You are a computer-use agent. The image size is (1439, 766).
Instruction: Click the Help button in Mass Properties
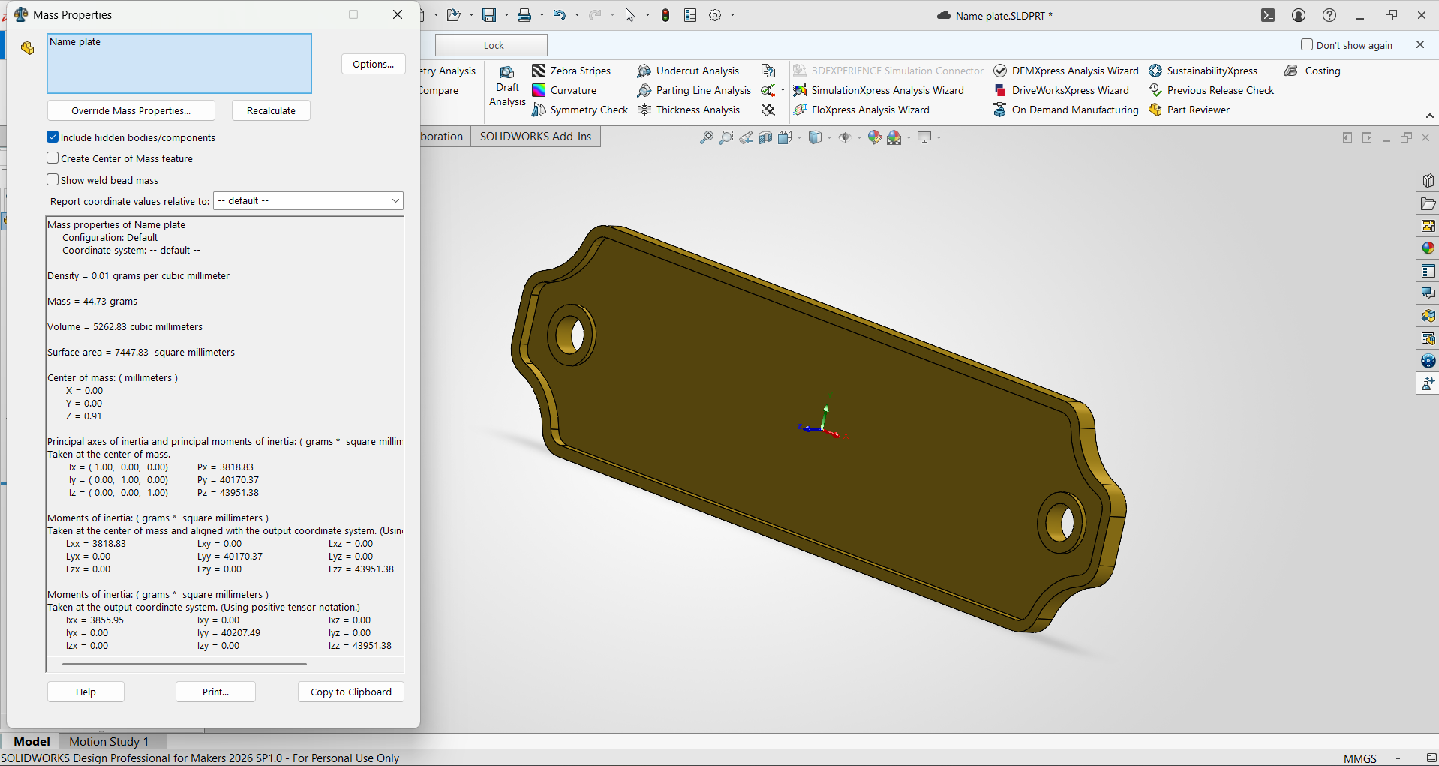click(x=86, y=692)
